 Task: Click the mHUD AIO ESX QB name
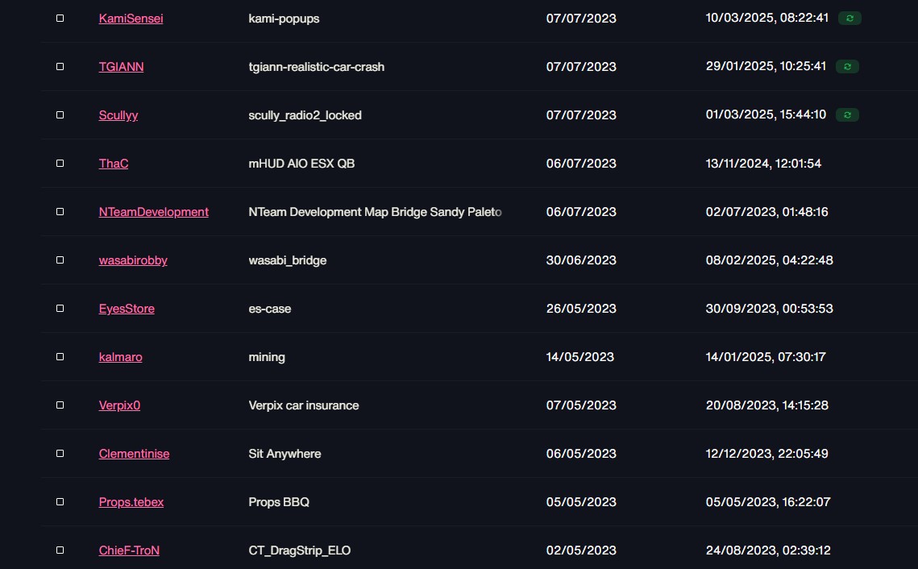click(301, 164)
